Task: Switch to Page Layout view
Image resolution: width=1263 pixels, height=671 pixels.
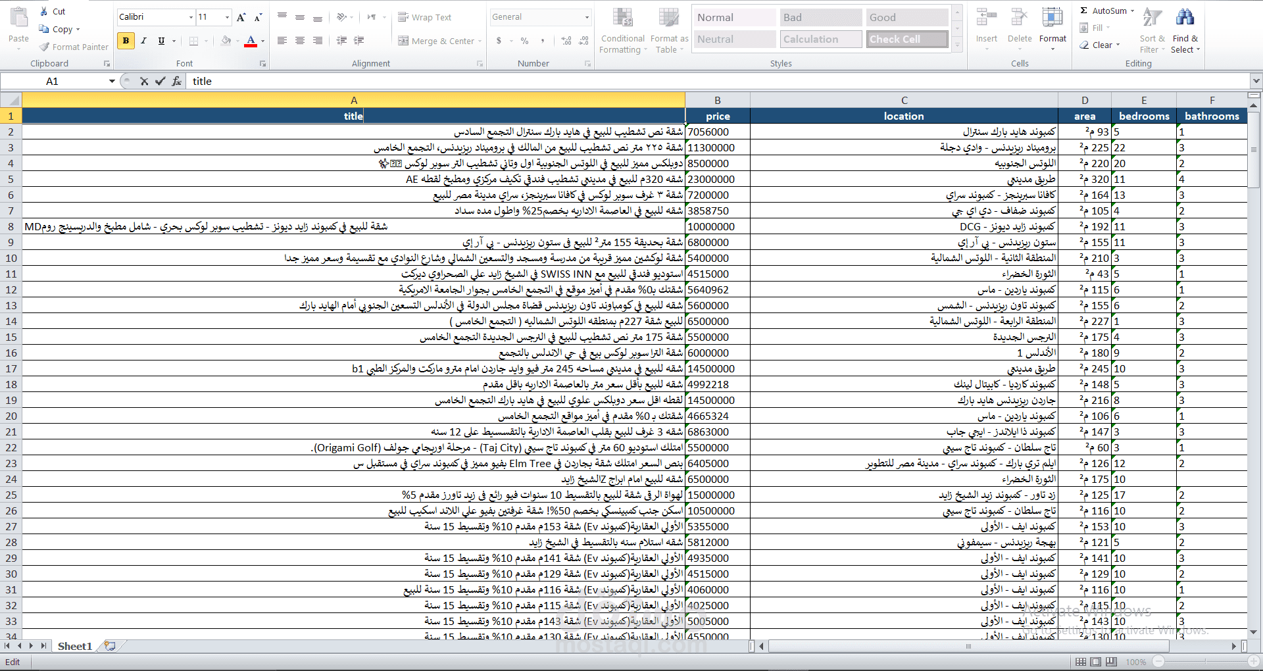Action: coord(1095,662)
